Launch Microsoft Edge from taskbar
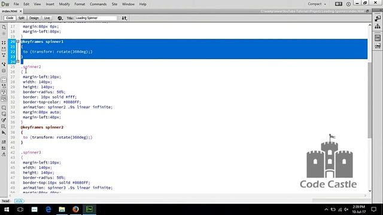Screen dimensions: 383x215 48,210
